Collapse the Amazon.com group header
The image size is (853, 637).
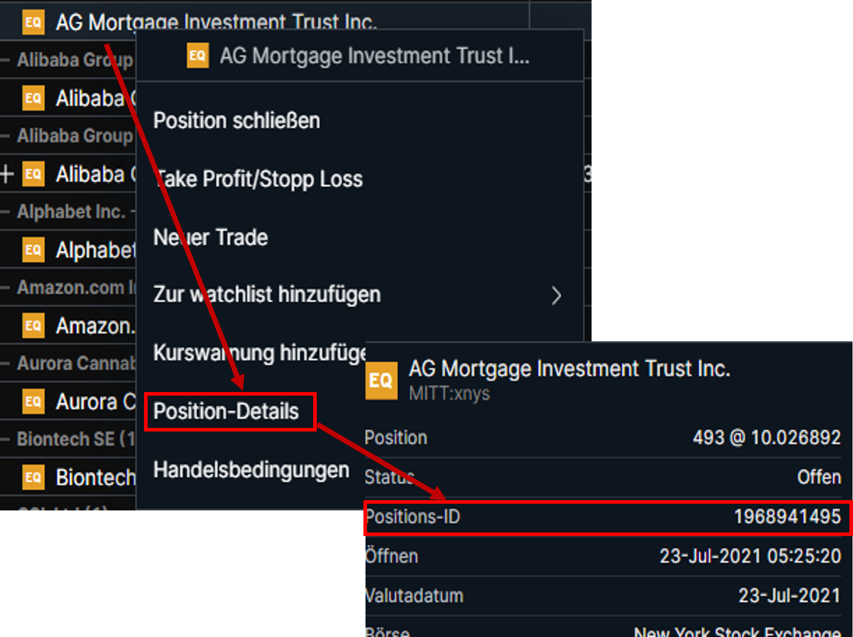point(5,287)
